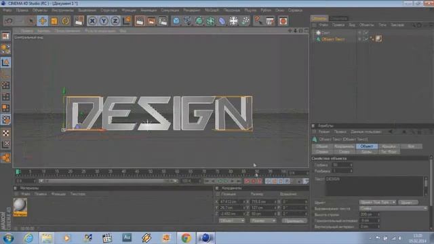The image size is (434, 244).
Task: Switch to Objects manager tab
Action: click(319, 18)
